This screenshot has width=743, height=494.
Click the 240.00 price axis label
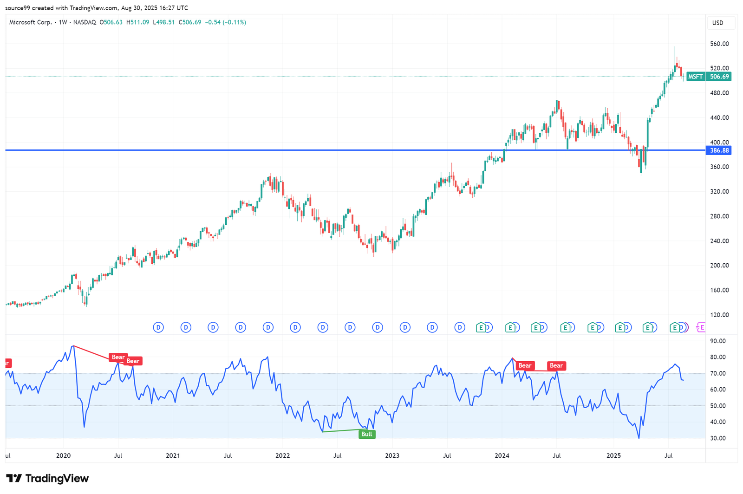(719, 240)
